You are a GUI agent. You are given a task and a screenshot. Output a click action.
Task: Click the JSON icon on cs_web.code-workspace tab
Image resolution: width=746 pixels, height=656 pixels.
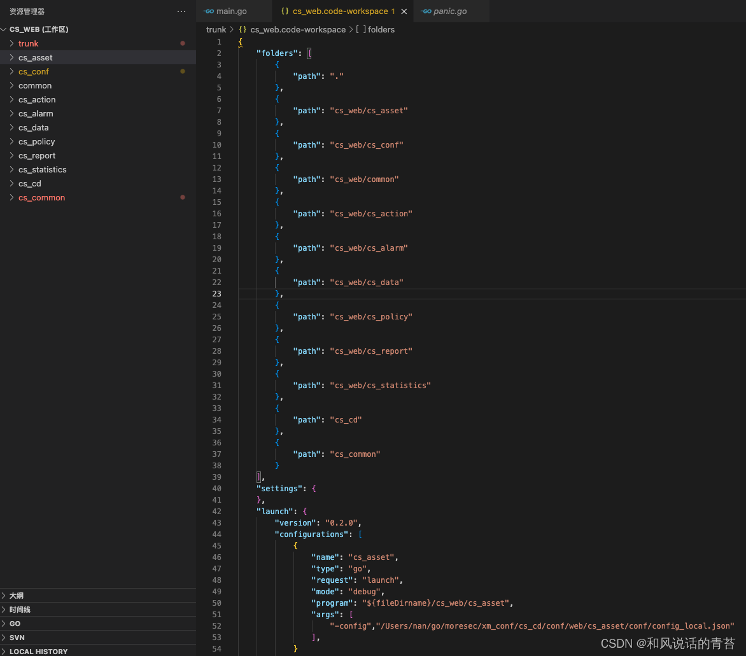[285, 11]
